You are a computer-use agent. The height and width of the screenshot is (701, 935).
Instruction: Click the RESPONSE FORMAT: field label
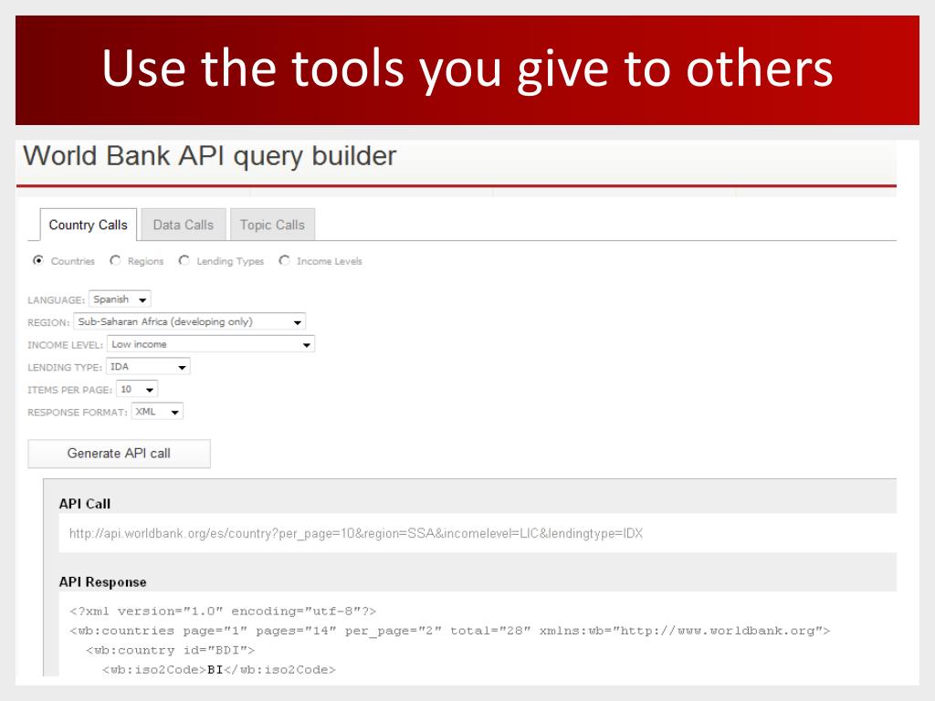coord(78,413)
